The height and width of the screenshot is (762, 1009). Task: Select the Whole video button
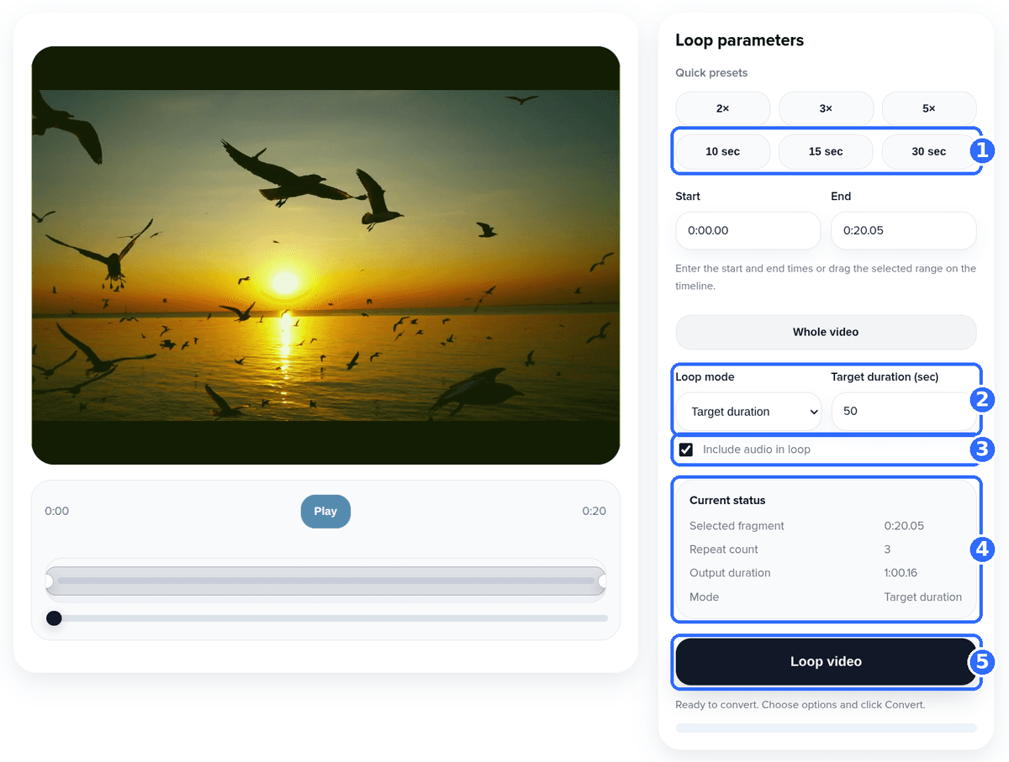[826, 332]
